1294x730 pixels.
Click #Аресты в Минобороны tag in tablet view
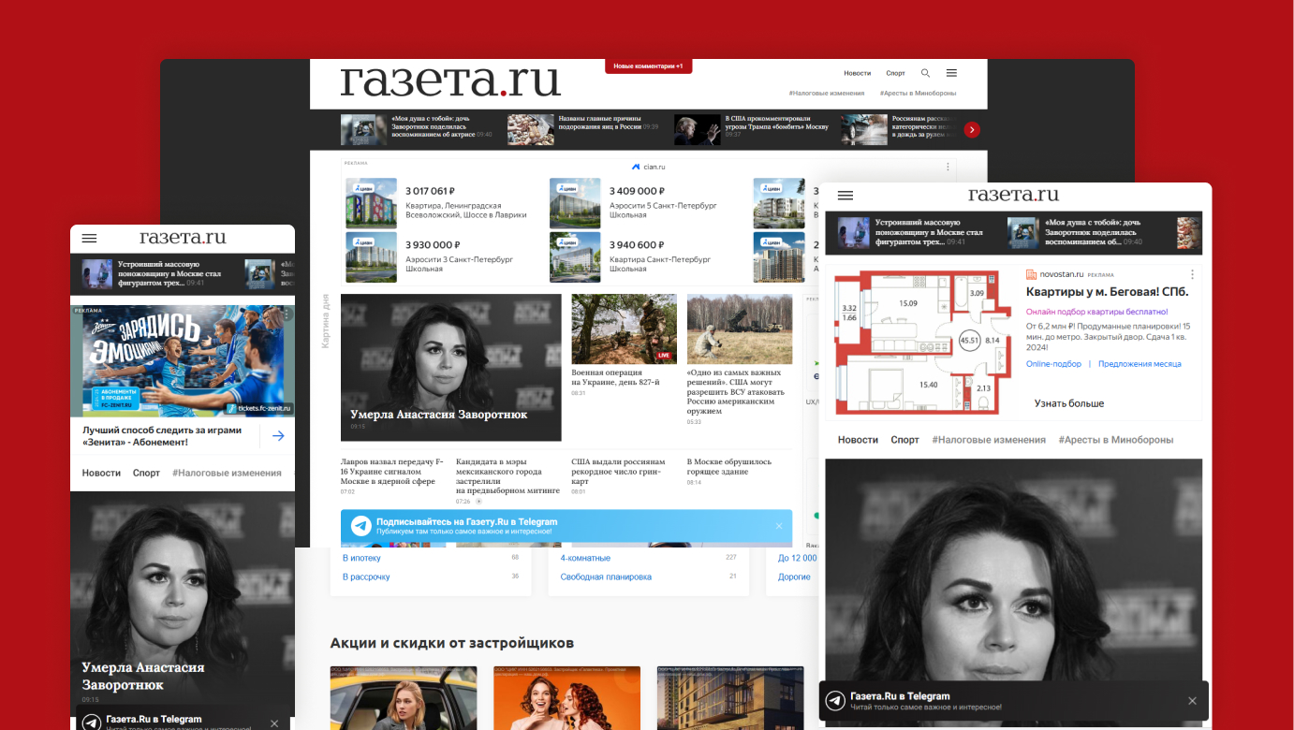pos(1116,440)
